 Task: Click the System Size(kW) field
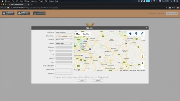(x=64, y=66)
